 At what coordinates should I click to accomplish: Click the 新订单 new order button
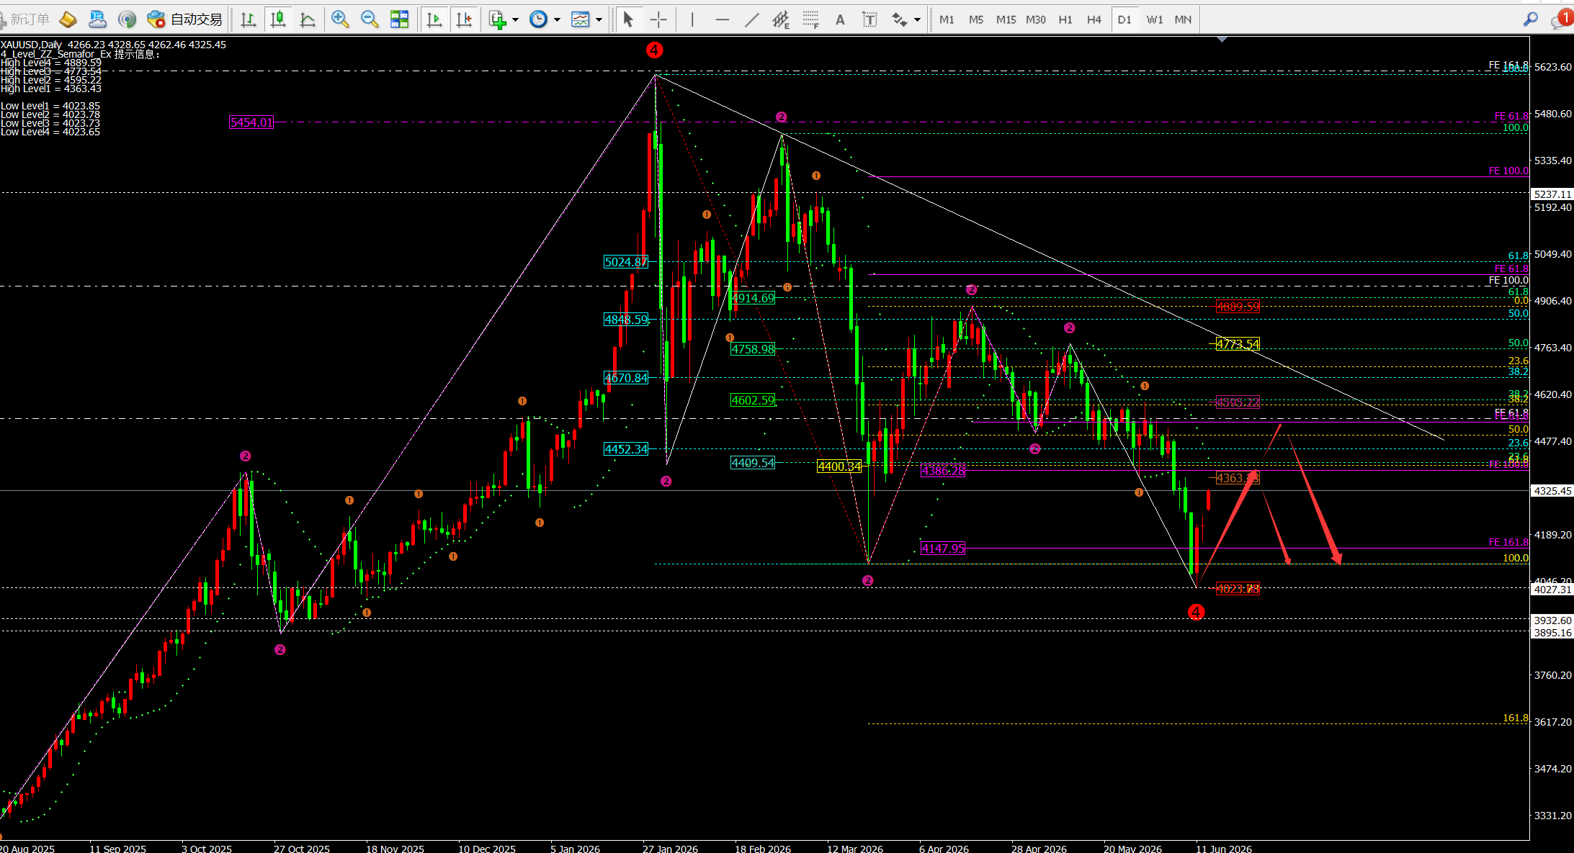tap(26, 19)
